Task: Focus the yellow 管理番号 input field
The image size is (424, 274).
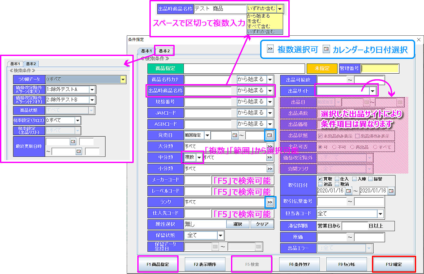Action: (x=380, y=68)
